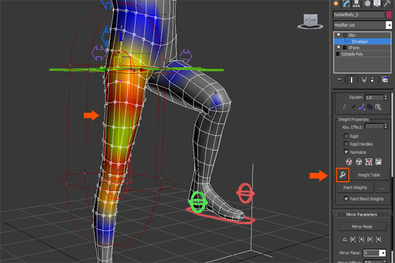
Task: Remove modifier from the stack icon
Action: (373, 80)
